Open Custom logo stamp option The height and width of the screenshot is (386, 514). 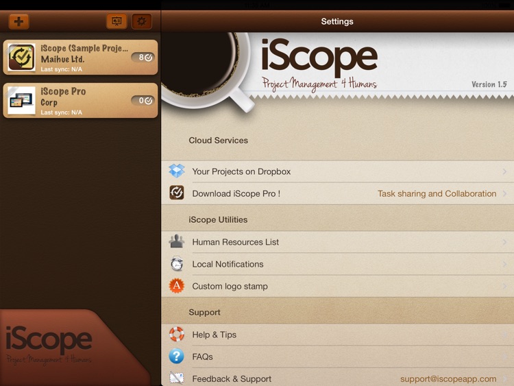tap(338, 287)
